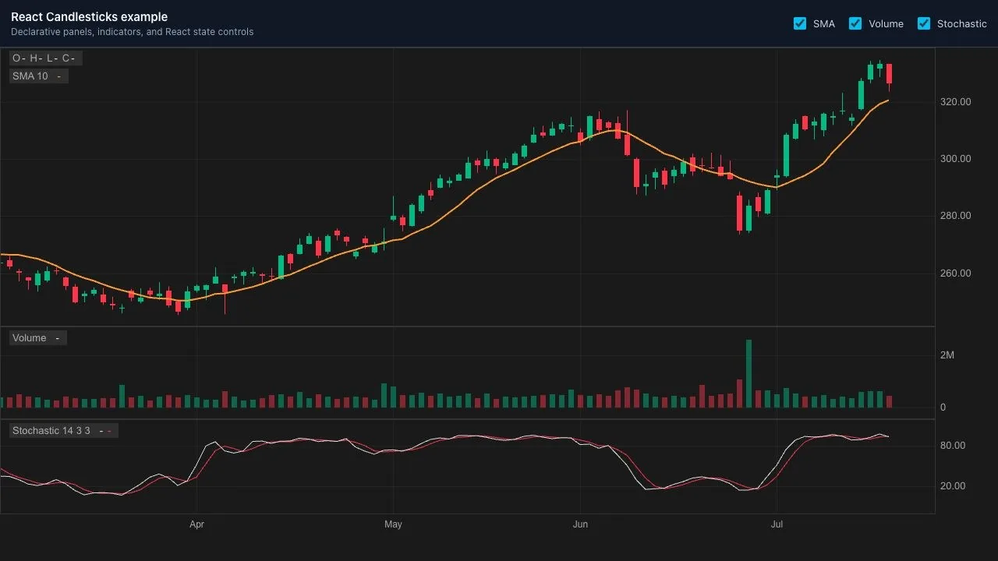Click the 300.00 price axis label
Viewport: 998px width, 561px height.
pos(956,159)
